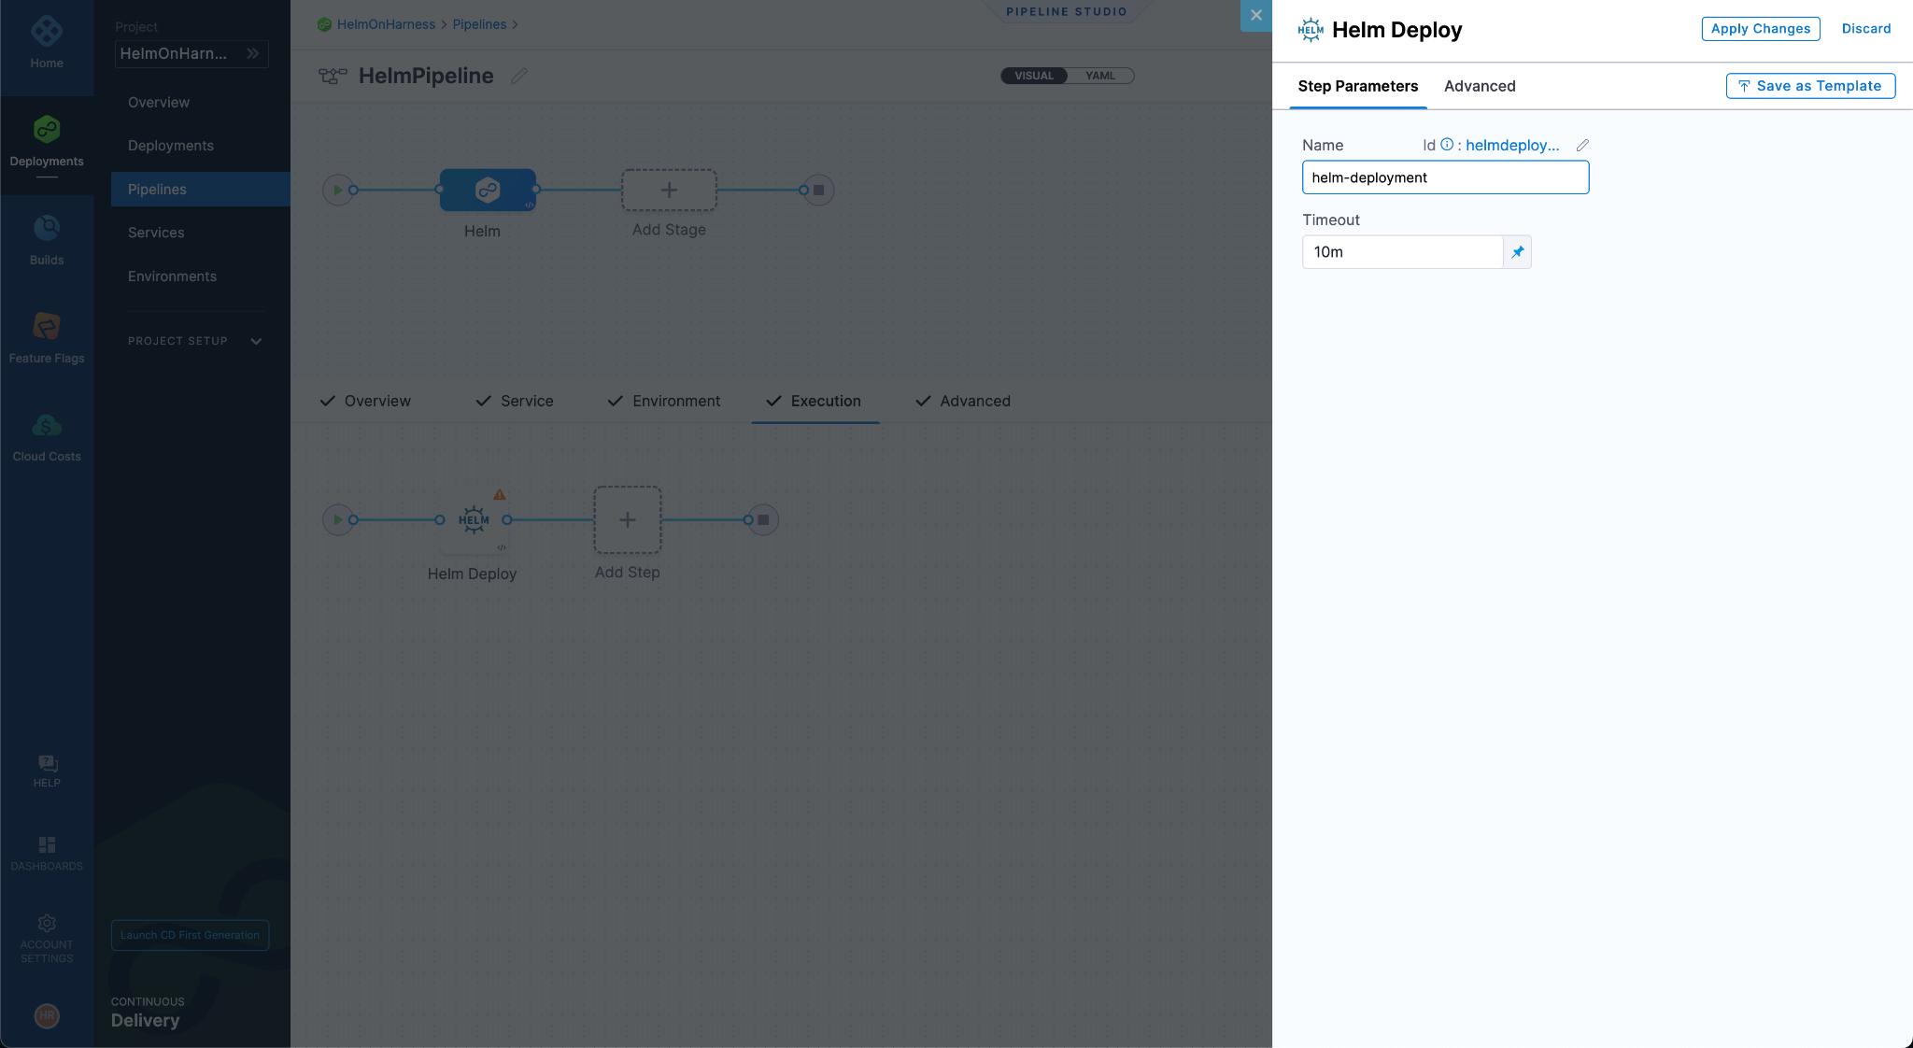Click the Help icon in the sidebar
The width and height of the screenshot is (1913, 1048).
click(47, 764)
